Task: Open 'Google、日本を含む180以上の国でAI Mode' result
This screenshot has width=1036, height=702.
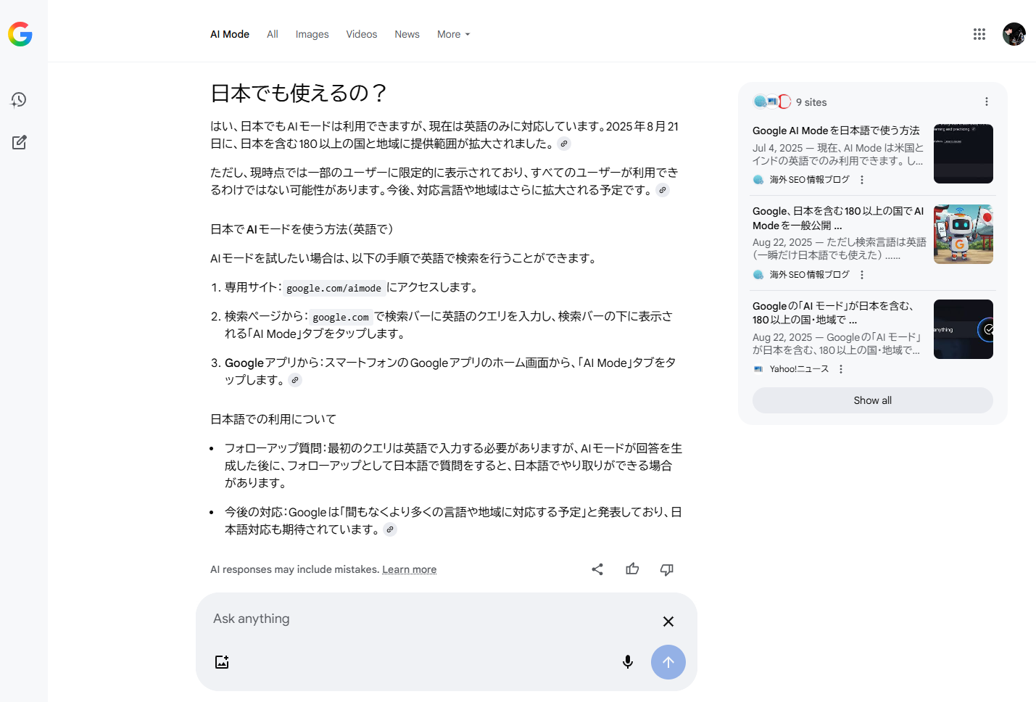Action: 838,218
